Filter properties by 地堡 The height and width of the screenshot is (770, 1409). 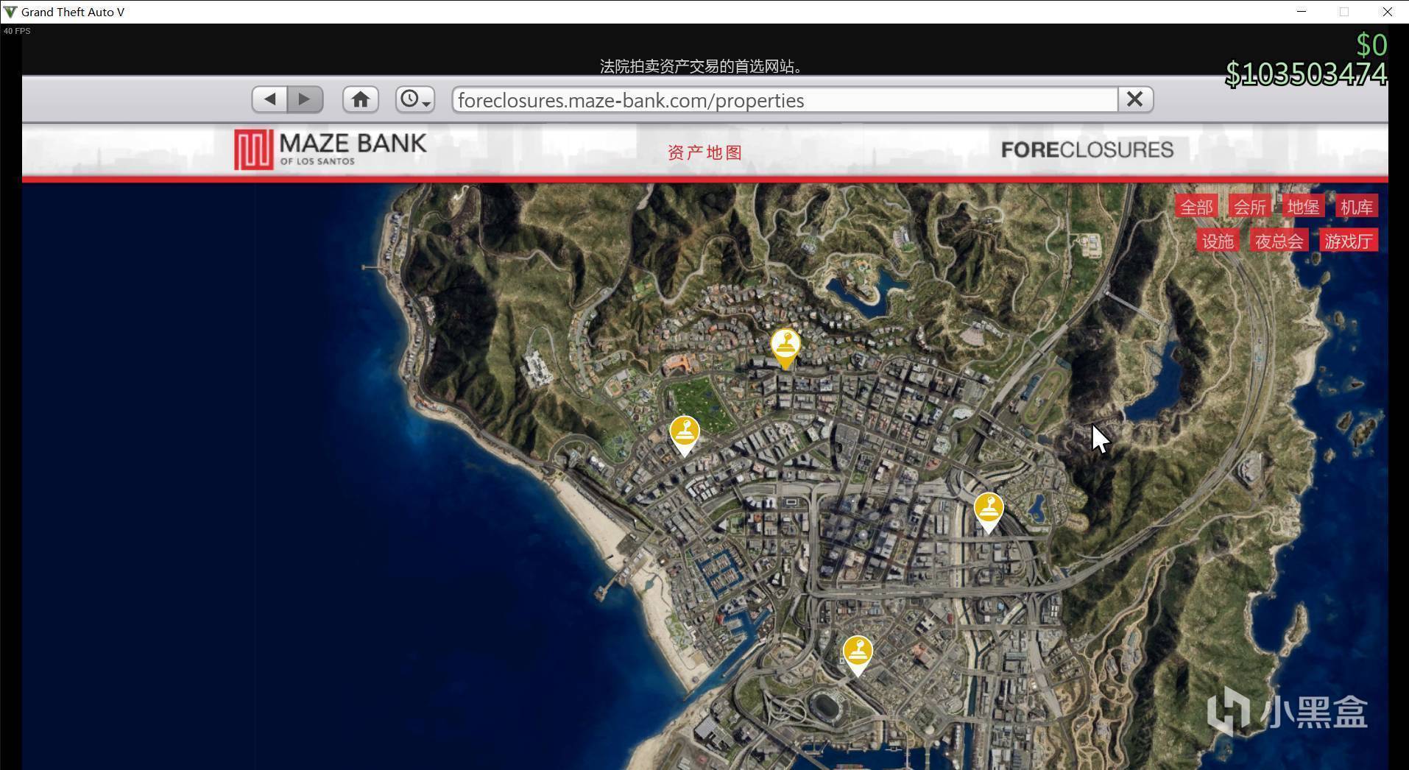coord(1302,207)
